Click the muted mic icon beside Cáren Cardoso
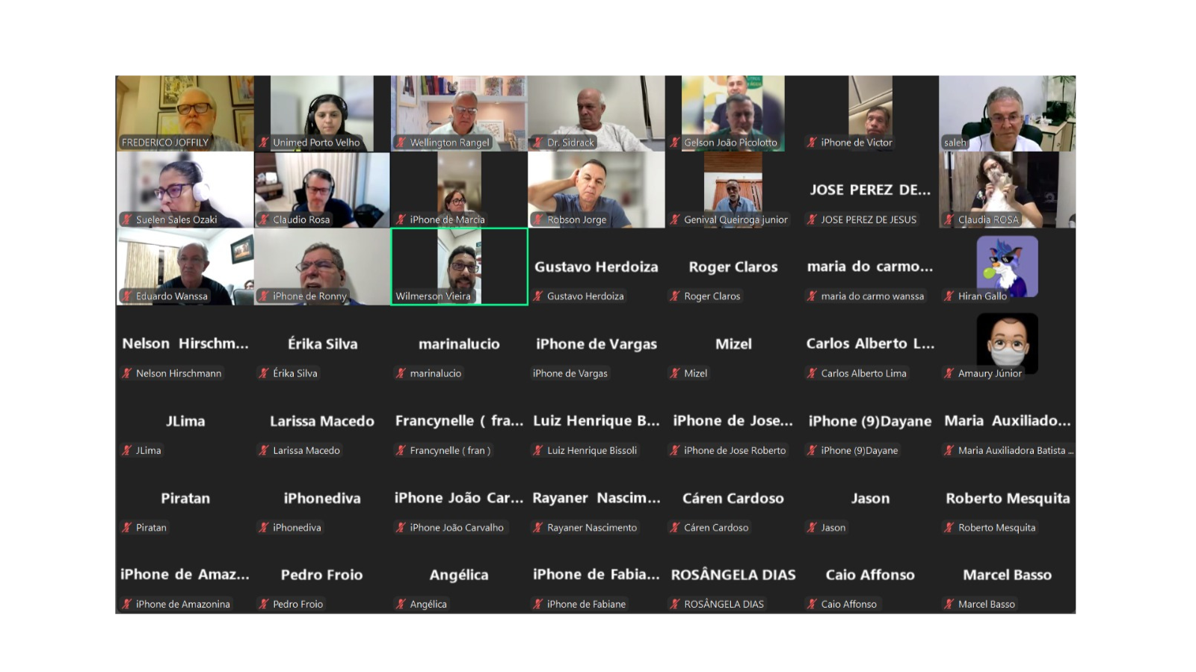The height and width of the screenshot is (672, 1196). 675,527
